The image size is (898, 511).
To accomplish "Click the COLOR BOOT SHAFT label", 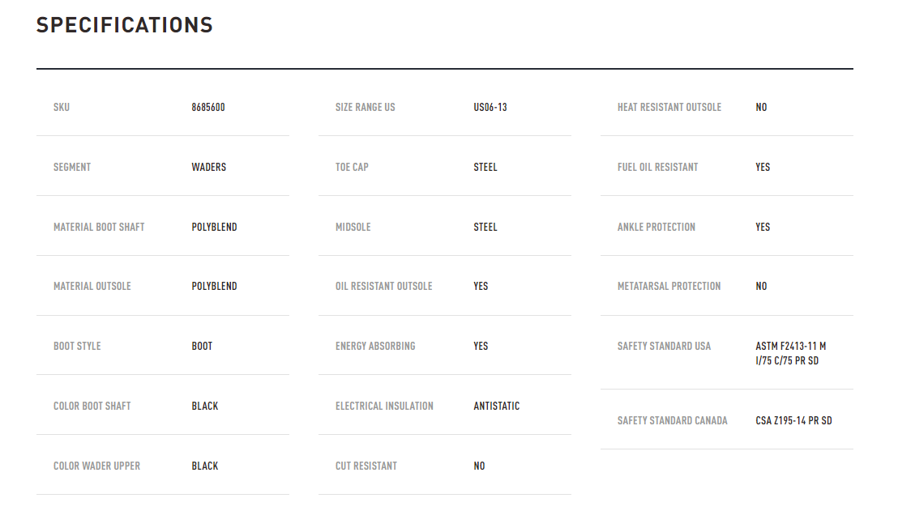I will pos(92,406).
